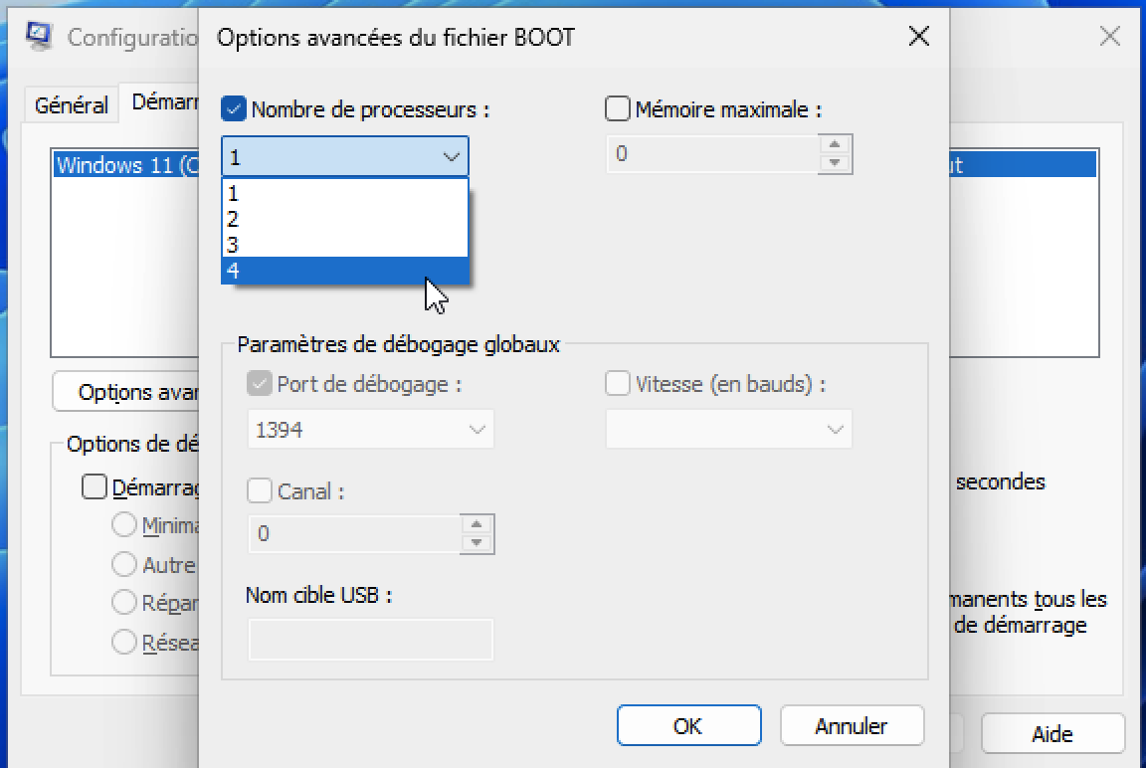1146x768 pixels.
Task: Click the Nom cible USB text field
Action: [x=370, y=640]
